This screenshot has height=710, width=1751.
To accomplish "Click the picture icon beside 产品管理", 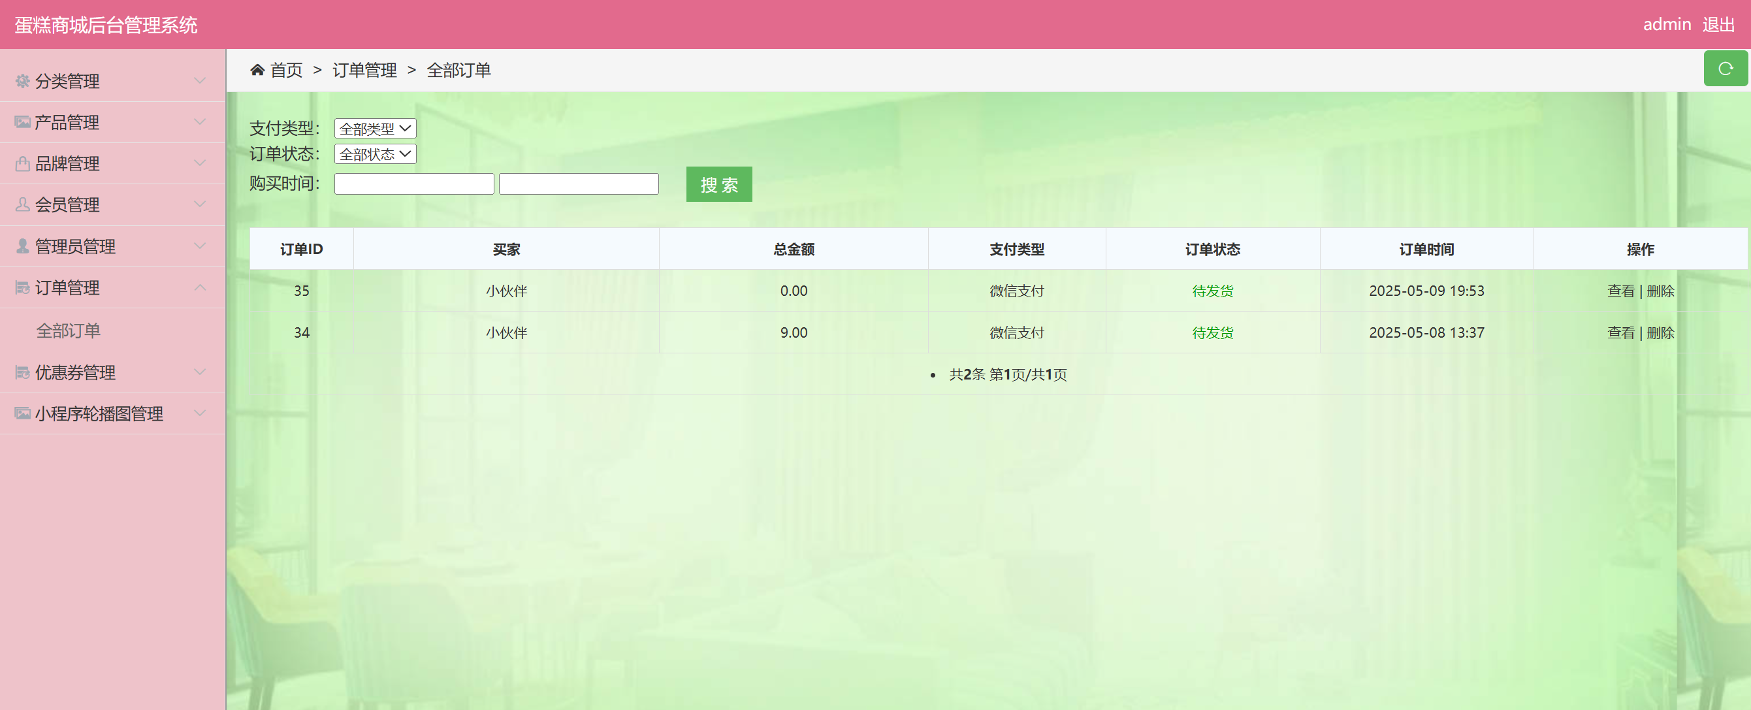I will pos(22,122).
